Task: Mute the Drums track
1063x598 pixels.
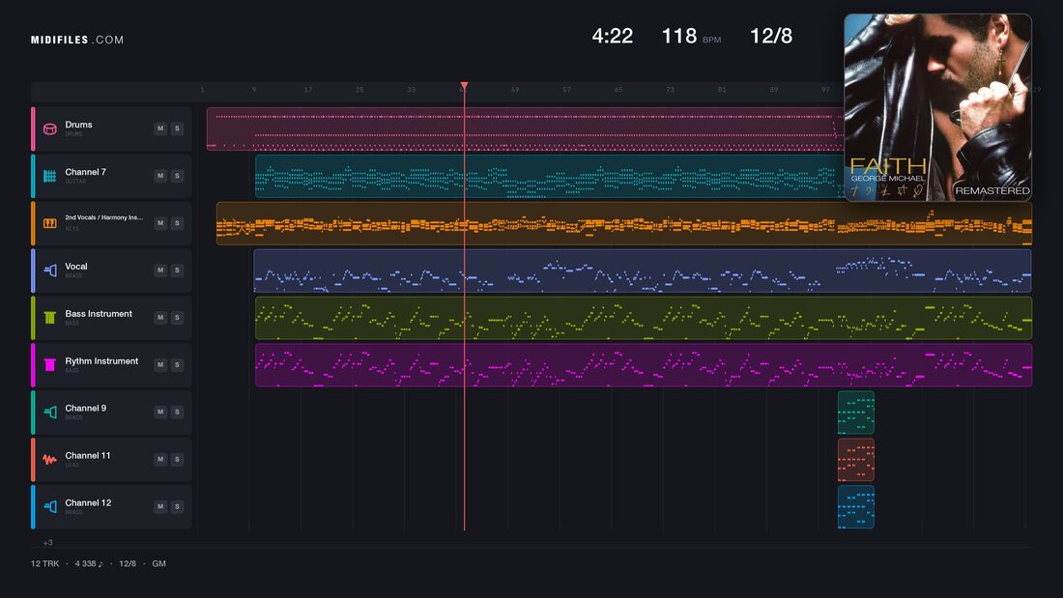Action: tap(160, 128)
